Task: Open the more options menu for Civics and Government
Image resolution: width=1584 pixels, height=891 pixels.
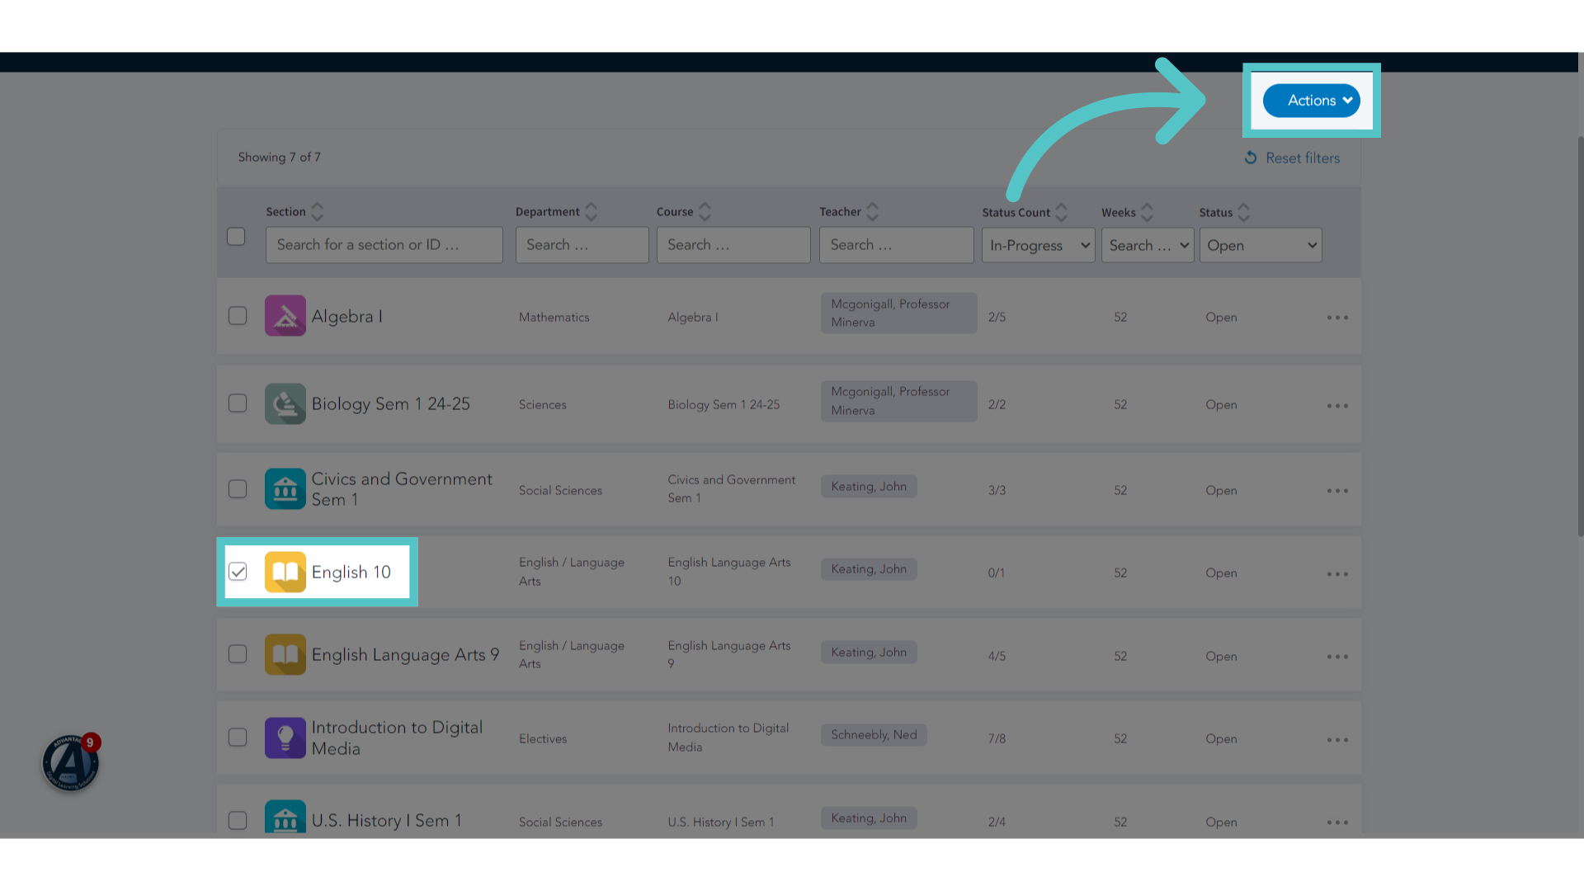Action: (x=1337, y=491)
